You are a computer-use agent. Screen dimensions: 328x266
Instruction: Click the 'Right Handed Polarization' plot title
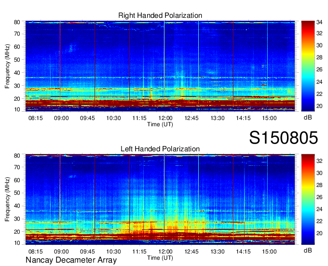[160, 15]
